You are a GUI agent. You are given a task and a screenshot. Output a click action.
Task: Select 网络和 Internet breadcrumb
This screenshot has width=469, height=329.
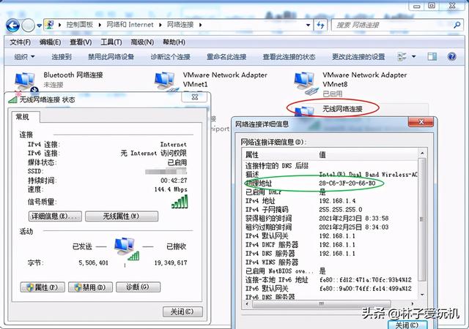click(x=130, y=24)
